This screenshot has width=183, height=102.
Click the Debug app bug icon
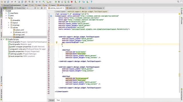pos(59,2)
